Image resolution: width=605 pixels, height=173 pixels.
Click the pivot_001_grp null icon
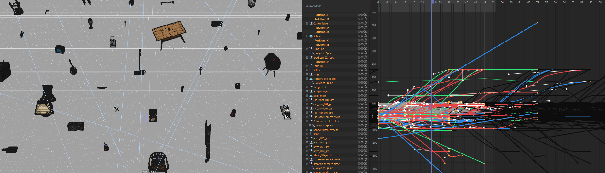point(311,138)
